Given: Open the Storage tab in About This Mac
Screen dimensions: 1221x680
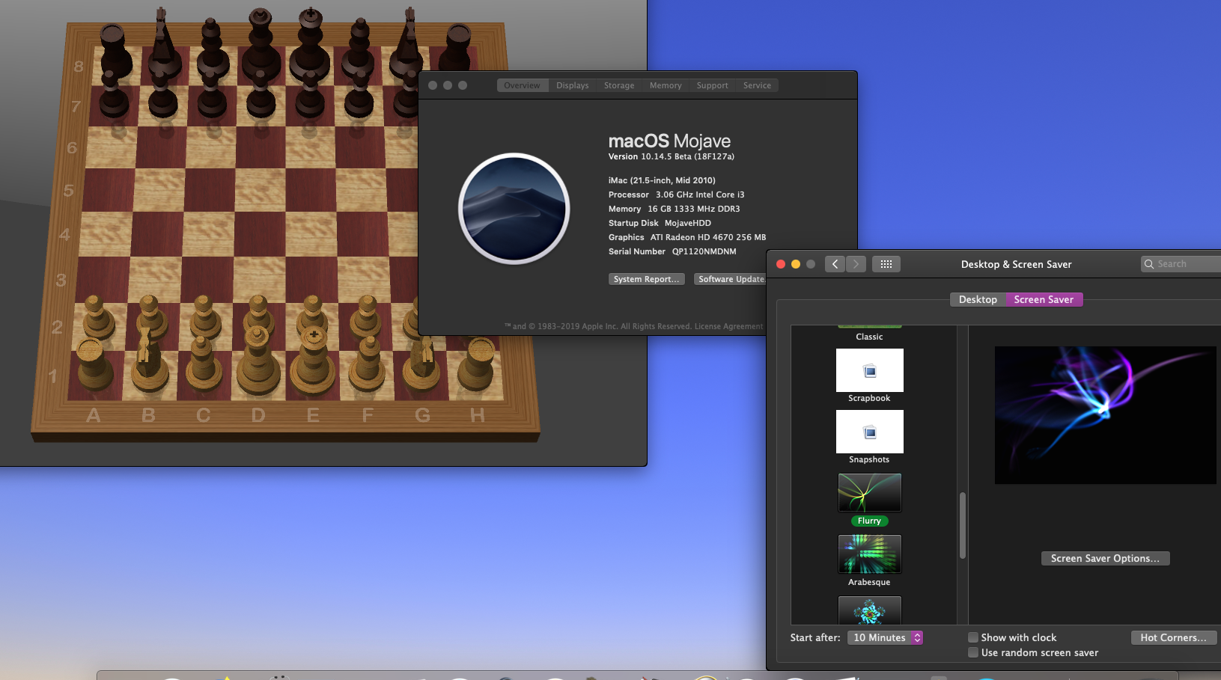Looking at the screenshot, I should [619, 85].
